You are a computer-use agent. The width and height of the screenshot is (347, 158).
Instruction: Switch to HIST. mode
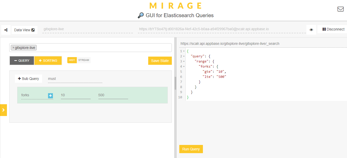click(72, 60)
